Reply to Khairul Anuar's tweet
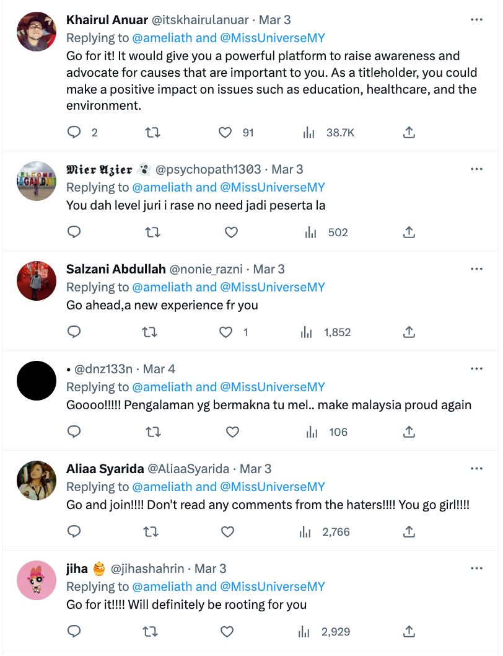503x656 pixels. click(x=74, y=132)
